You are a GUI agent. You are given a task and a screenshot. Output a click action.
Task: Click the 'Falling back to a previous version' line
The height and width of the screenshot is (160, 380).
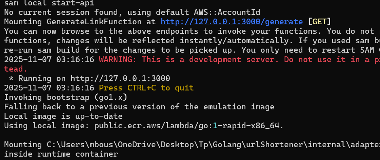(139, 107)
